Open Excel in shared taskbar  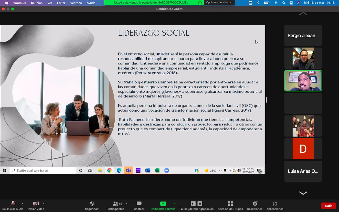tap(157, 170)
